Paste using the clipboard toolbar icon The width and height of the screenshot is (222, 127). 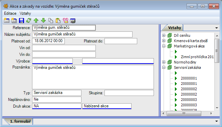[x=58, y=20]
